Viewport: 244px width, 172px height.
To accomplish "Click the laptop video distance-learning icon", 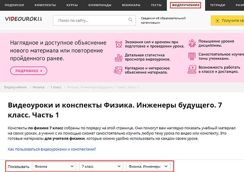I will (192, 69).
